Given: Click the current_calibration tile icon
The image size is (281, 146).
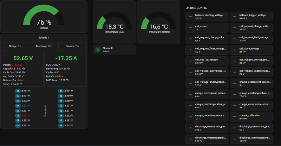Looking at the screenshot, I should tap(235, 117).
